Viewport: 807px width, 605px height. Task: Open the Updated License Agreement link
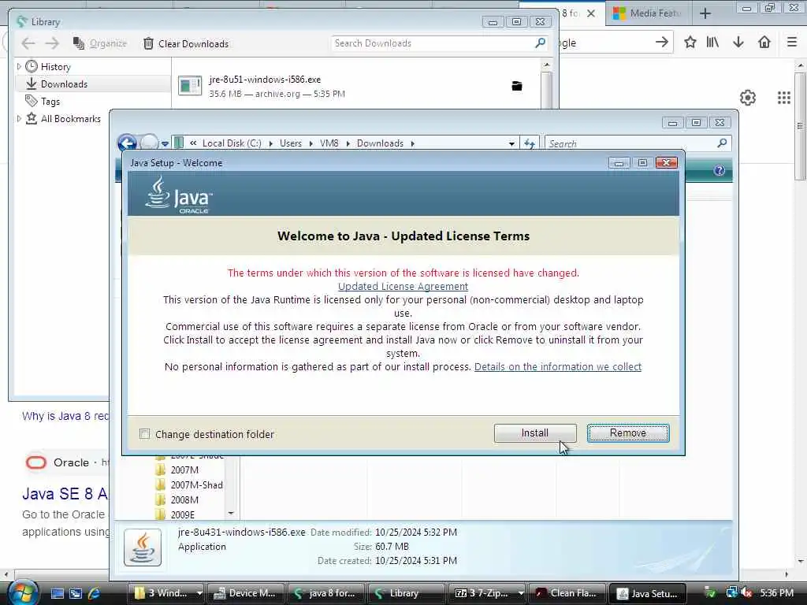click(403, 286)
